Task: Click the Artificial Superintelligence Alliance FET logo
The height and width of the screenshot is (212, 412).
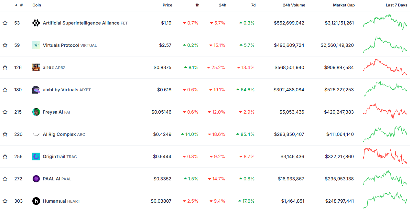Action: (36, 23)
